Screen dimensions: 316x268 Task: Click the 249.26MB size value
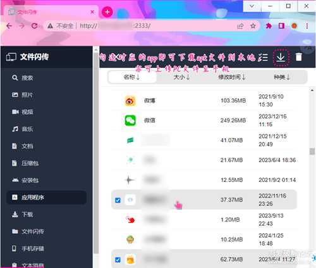point(233,120)
